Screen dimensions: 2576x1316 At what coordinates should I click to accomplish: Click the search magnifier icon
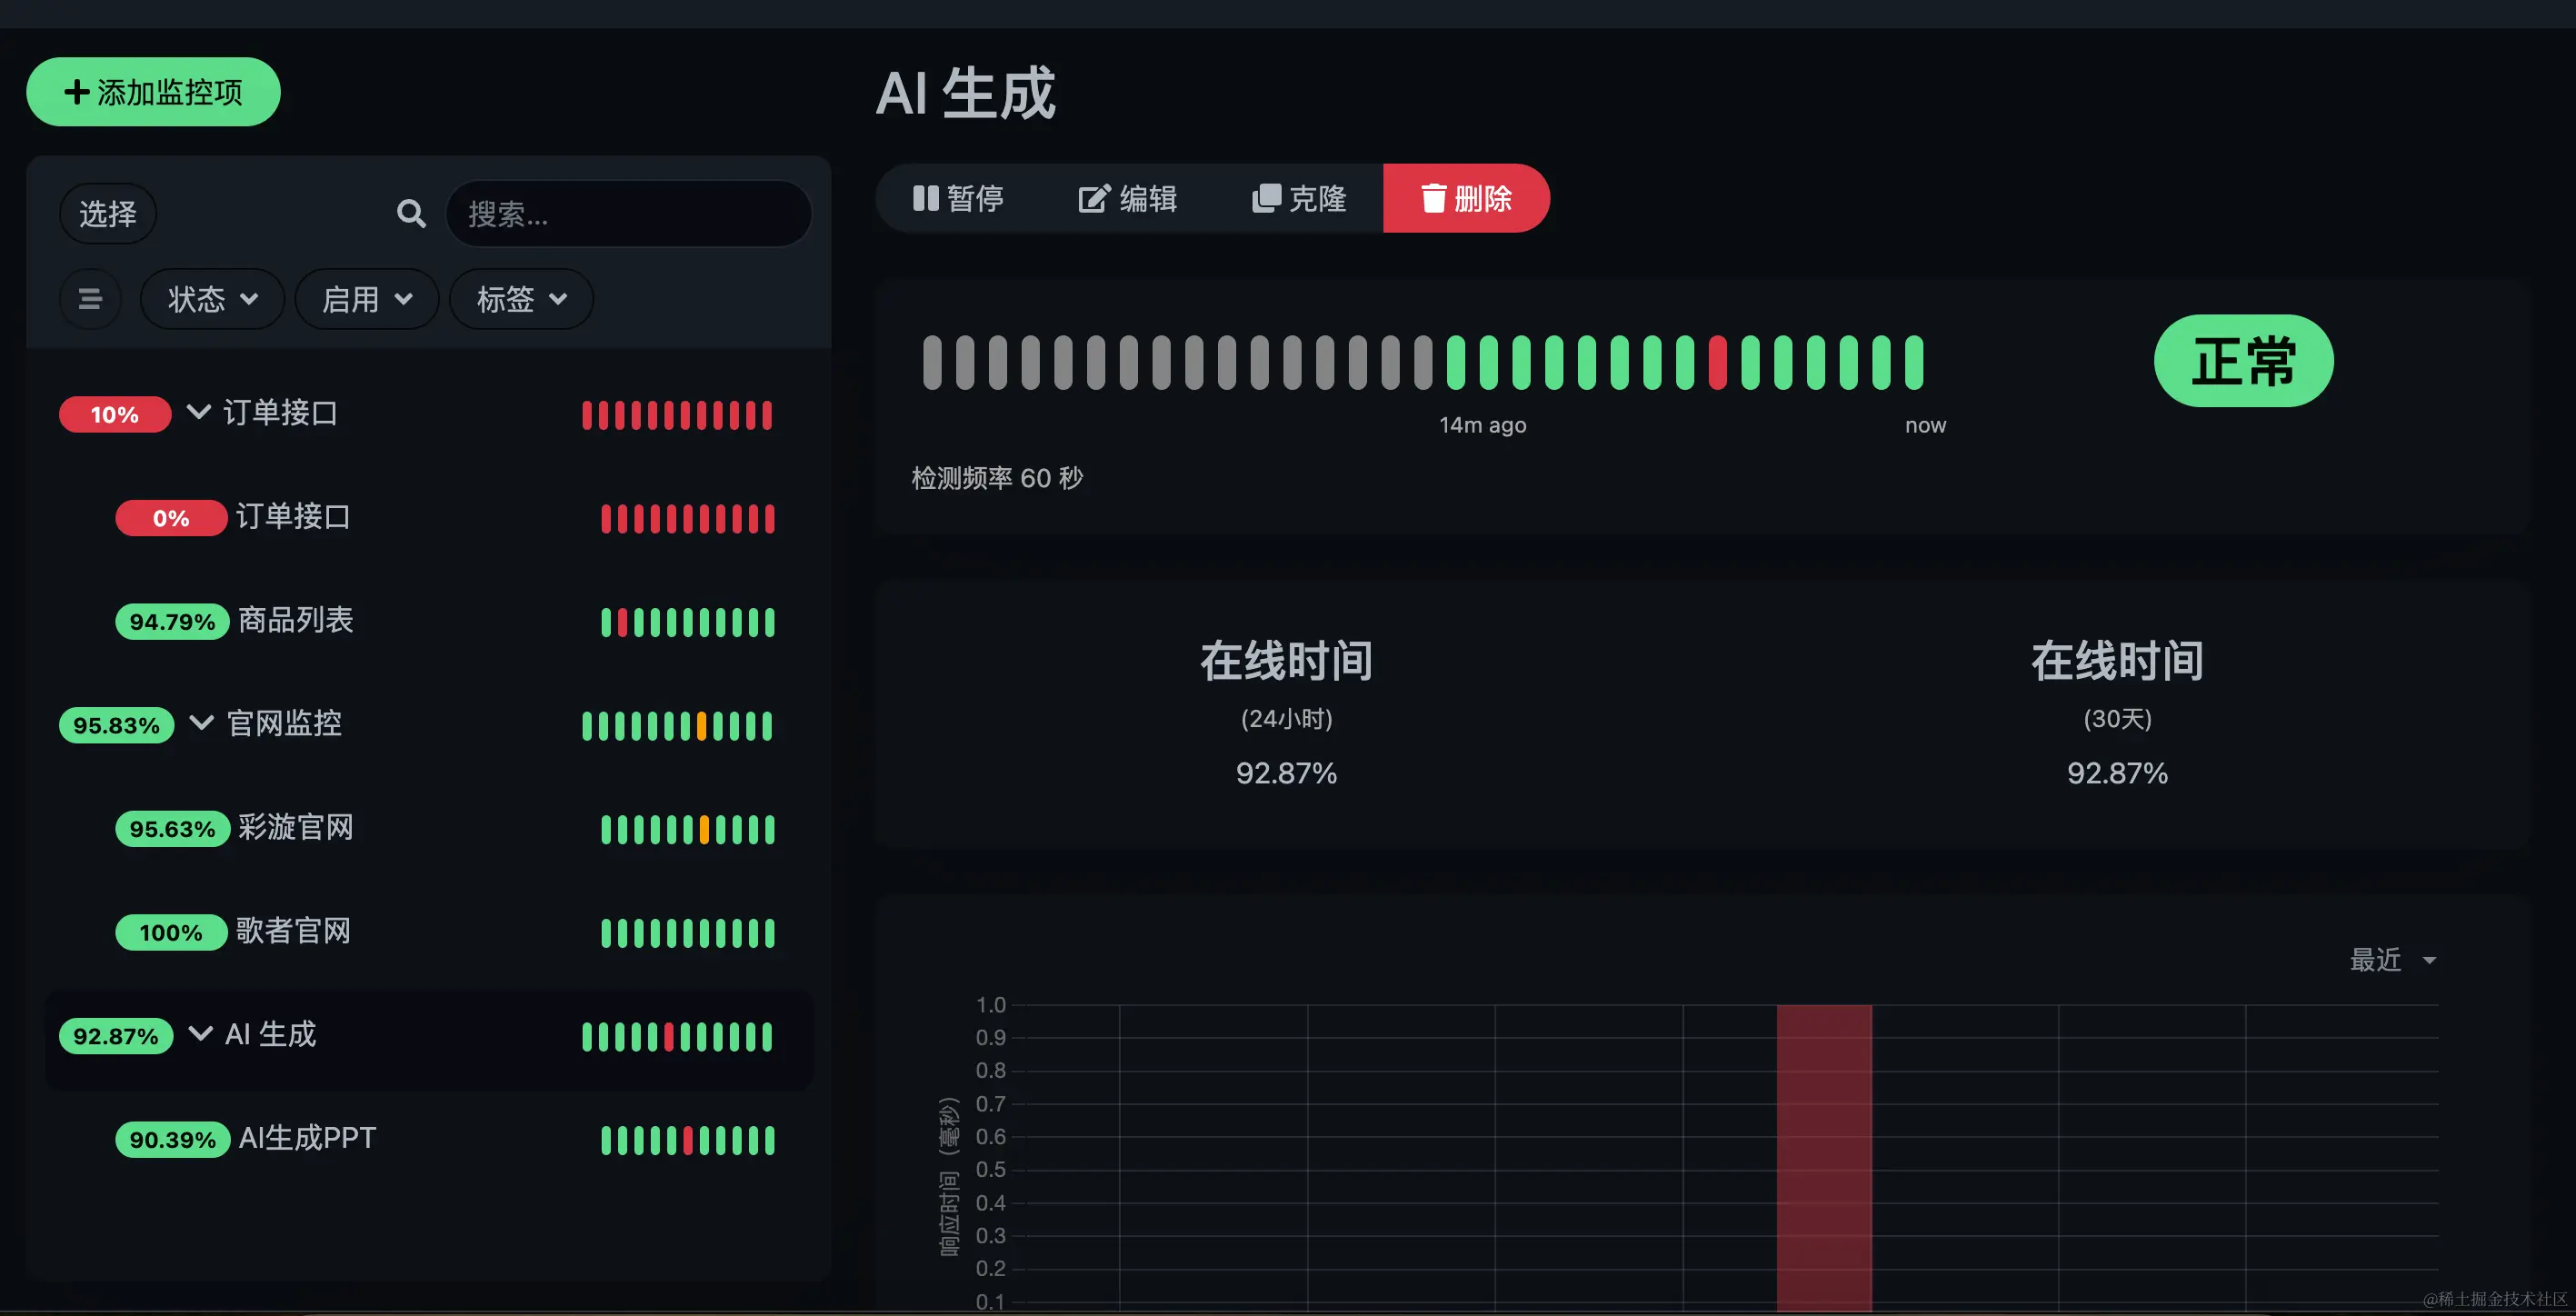coord(411,213)
